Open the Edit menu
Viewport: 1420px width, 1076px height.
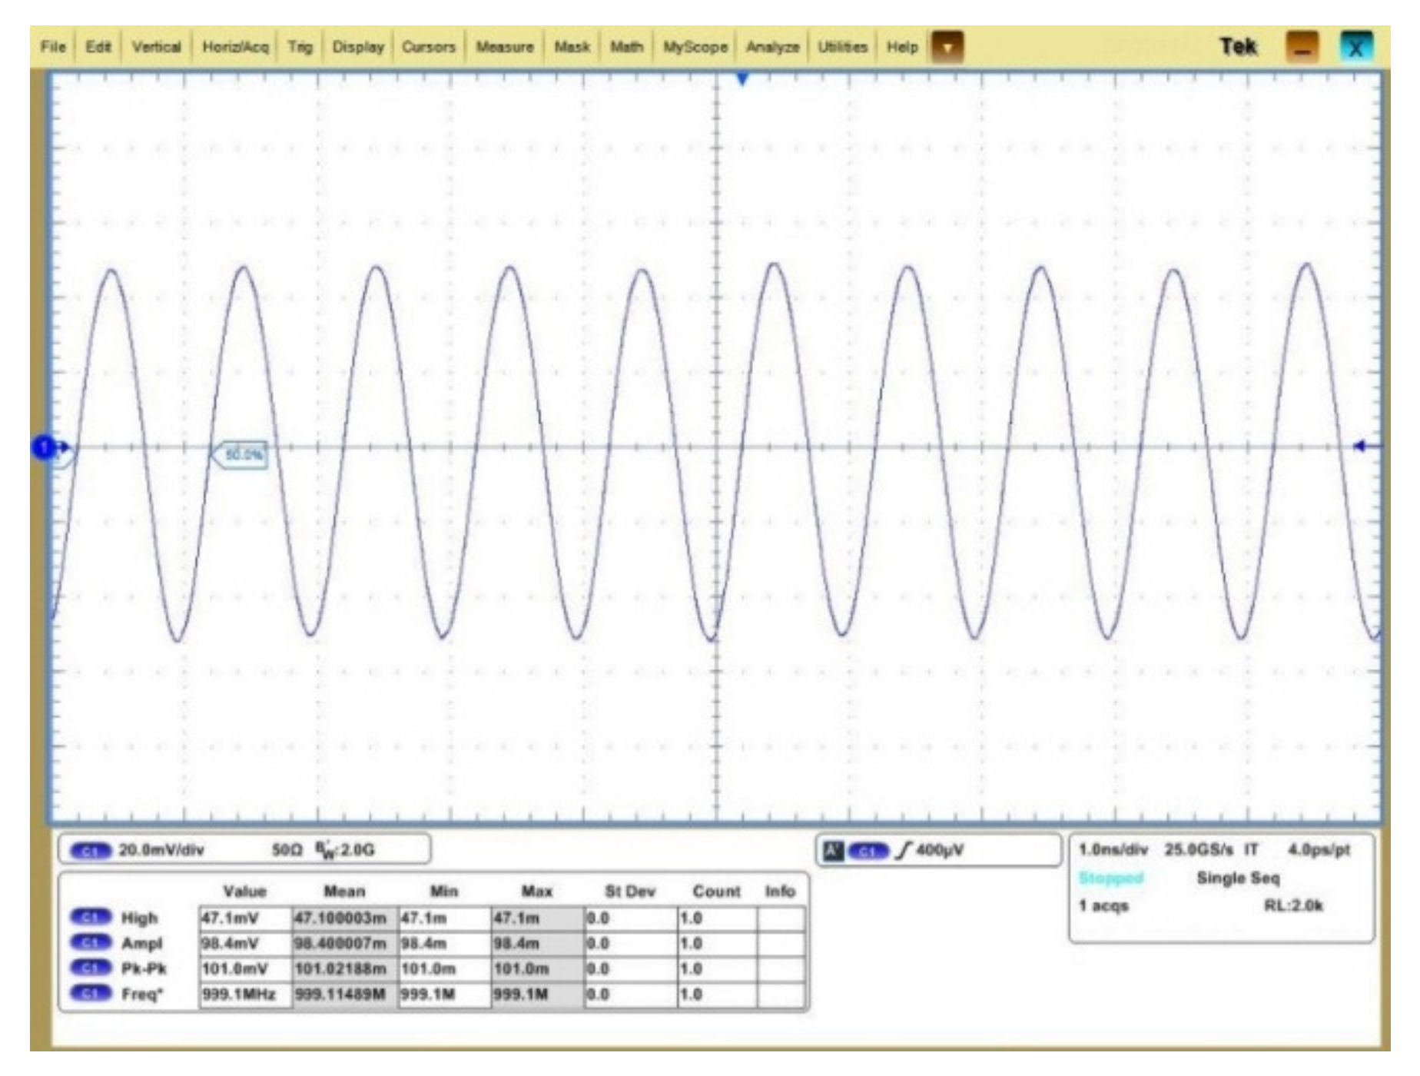click(x=98, y=47)
